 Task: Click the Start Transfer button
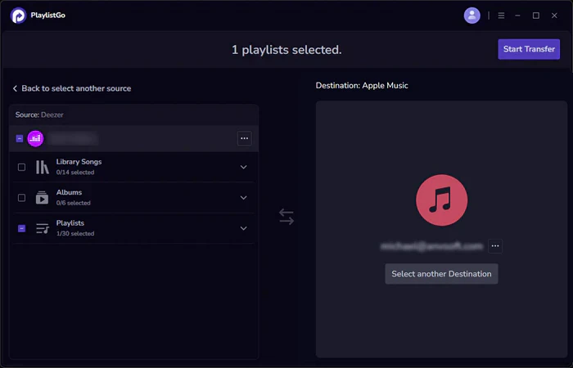point(529,49)
